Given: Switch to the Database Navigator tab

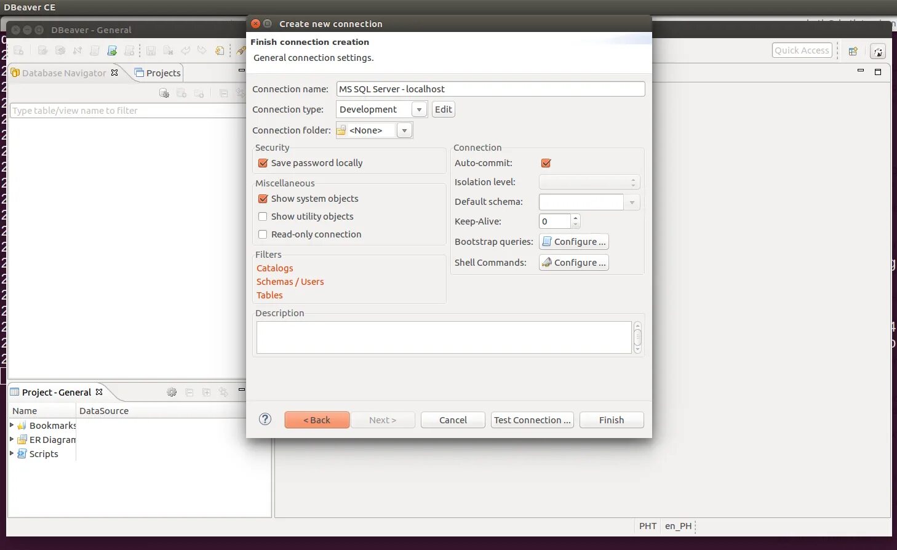Looking at the screenshot, I should click(x=64, y=73).
